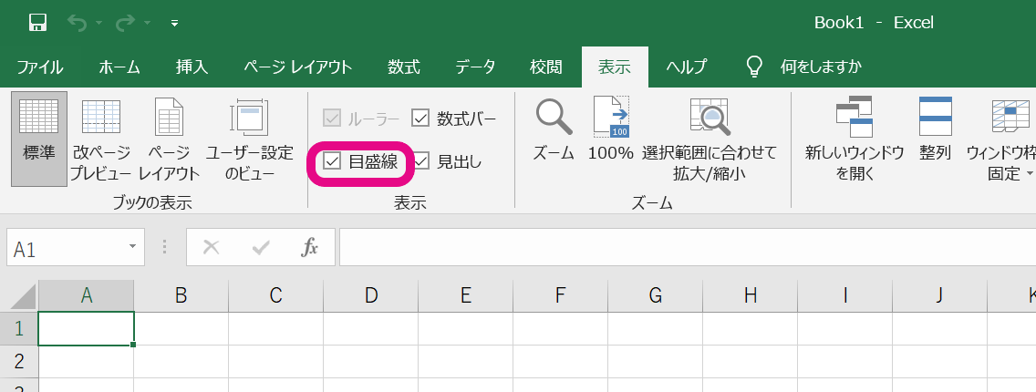1036x392 pixels.
Task: Click the Save icon in title bar
Action: pyautogui.click(x=37, y=23)
